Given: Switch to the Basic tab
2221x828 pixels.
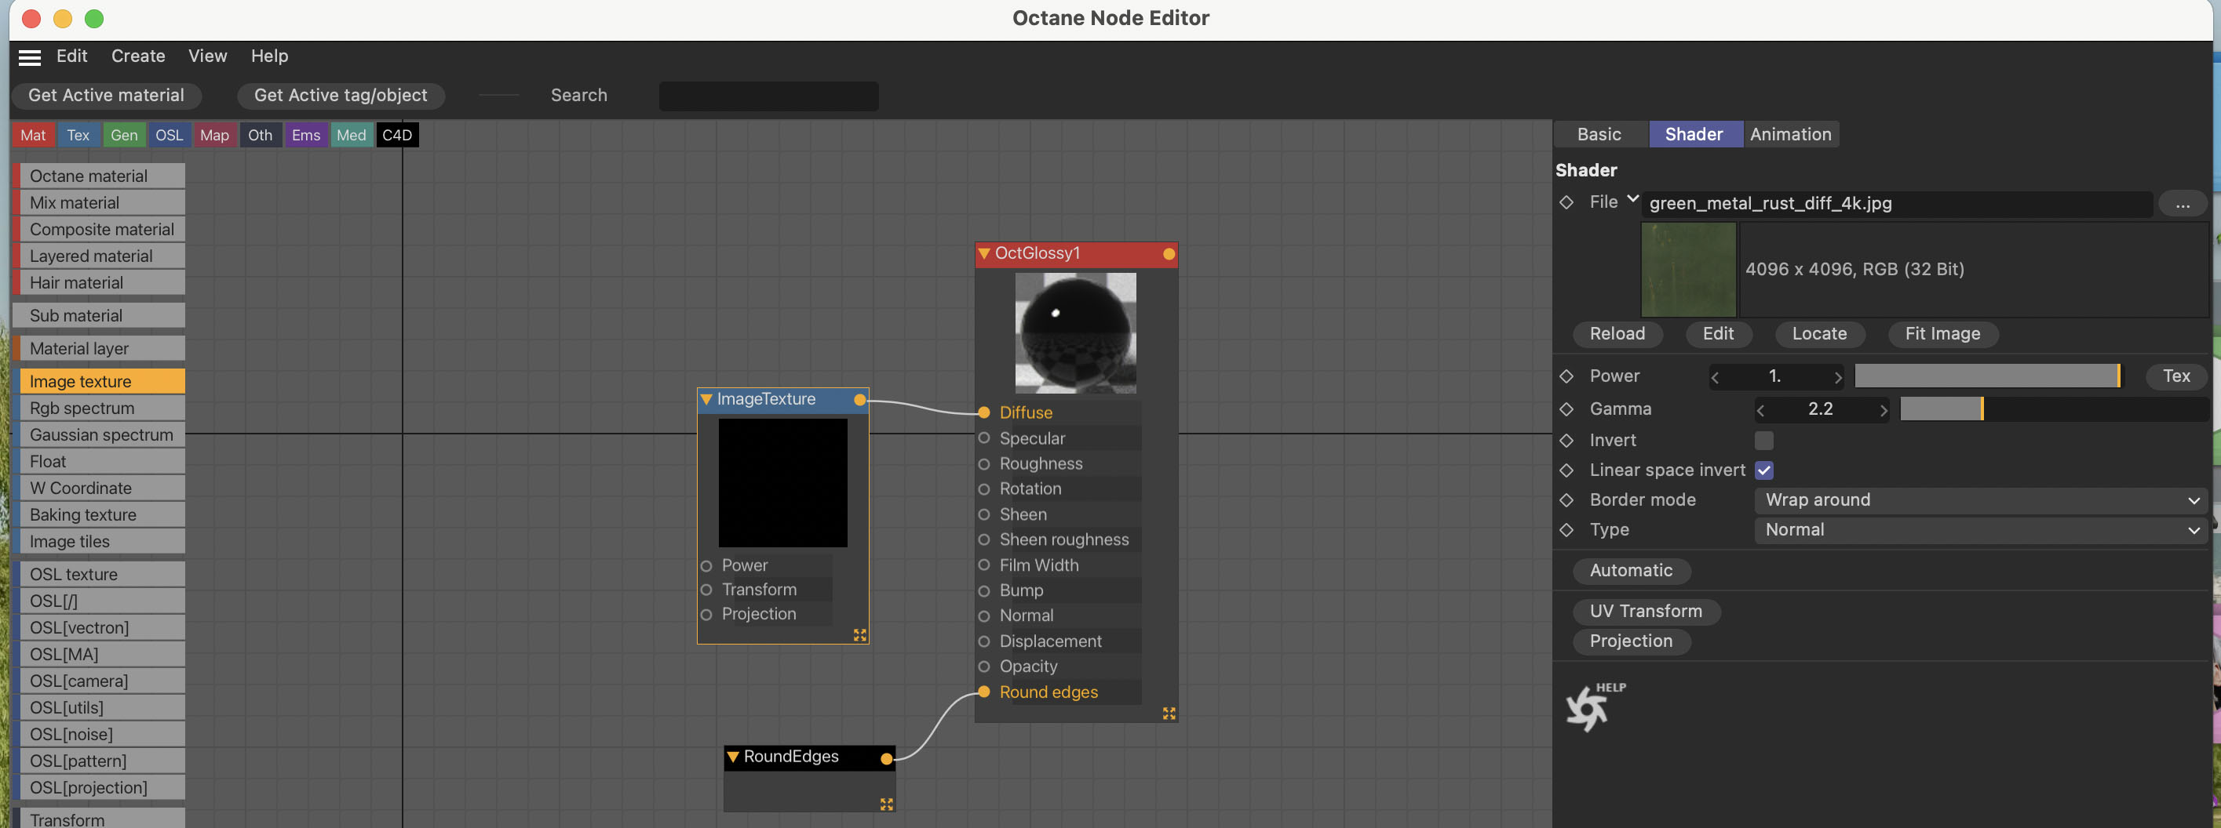Looking at the screenshot, I should pos(1599,134).
